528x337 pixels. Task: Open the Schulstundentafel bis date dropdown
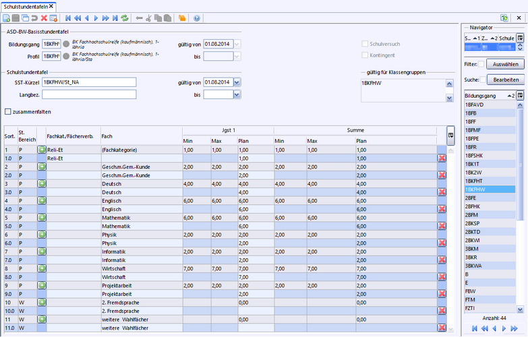236,95
